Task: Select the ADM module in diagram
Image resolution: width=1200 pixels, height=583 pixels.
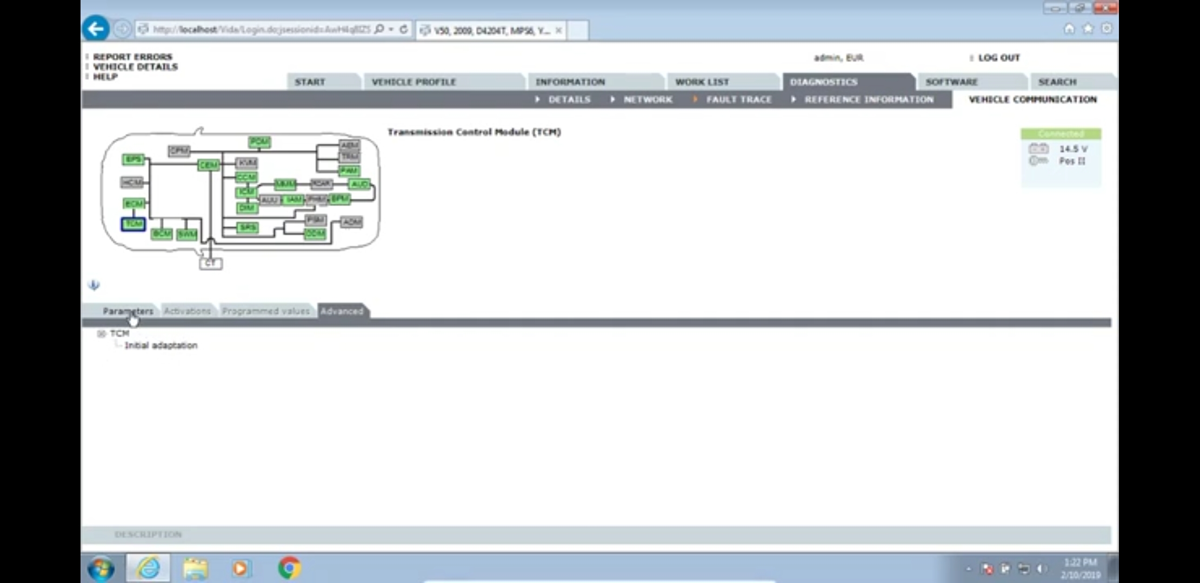Action: pos(351,222)
